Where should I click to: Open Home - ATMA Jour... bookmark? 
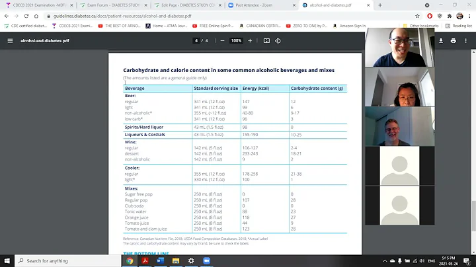click(x=167, y=26)
